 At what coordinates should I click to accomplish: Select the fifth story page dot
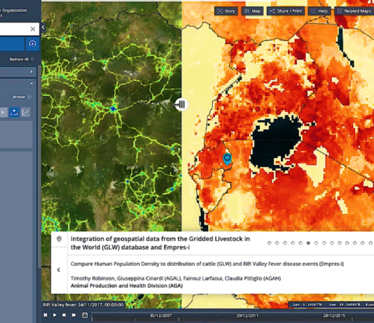click(x=300, y=243)
